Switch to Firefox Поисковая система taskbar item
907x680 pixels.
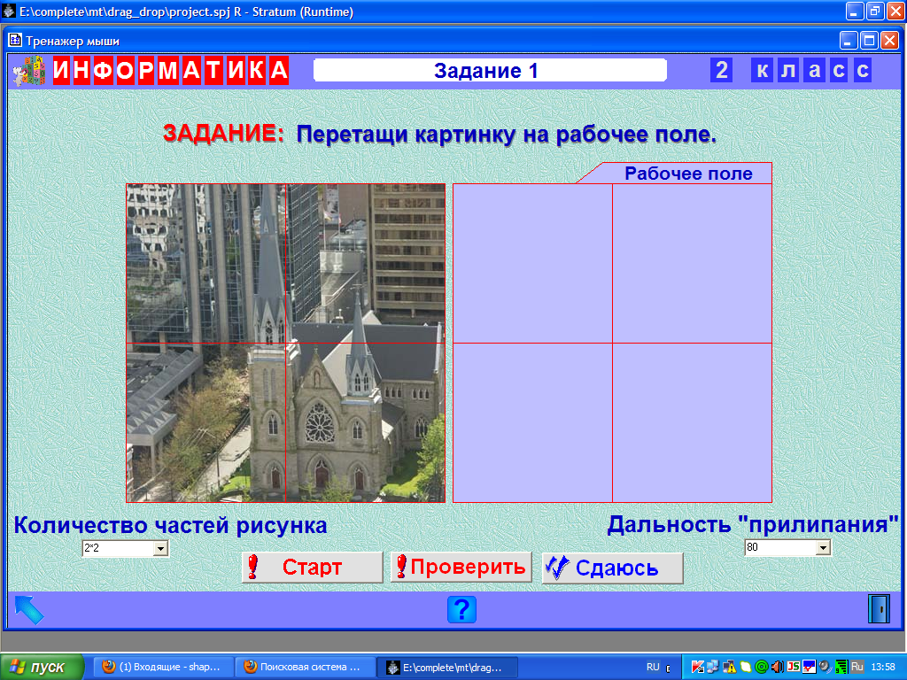pyautogui.click(x=306, y=668)
